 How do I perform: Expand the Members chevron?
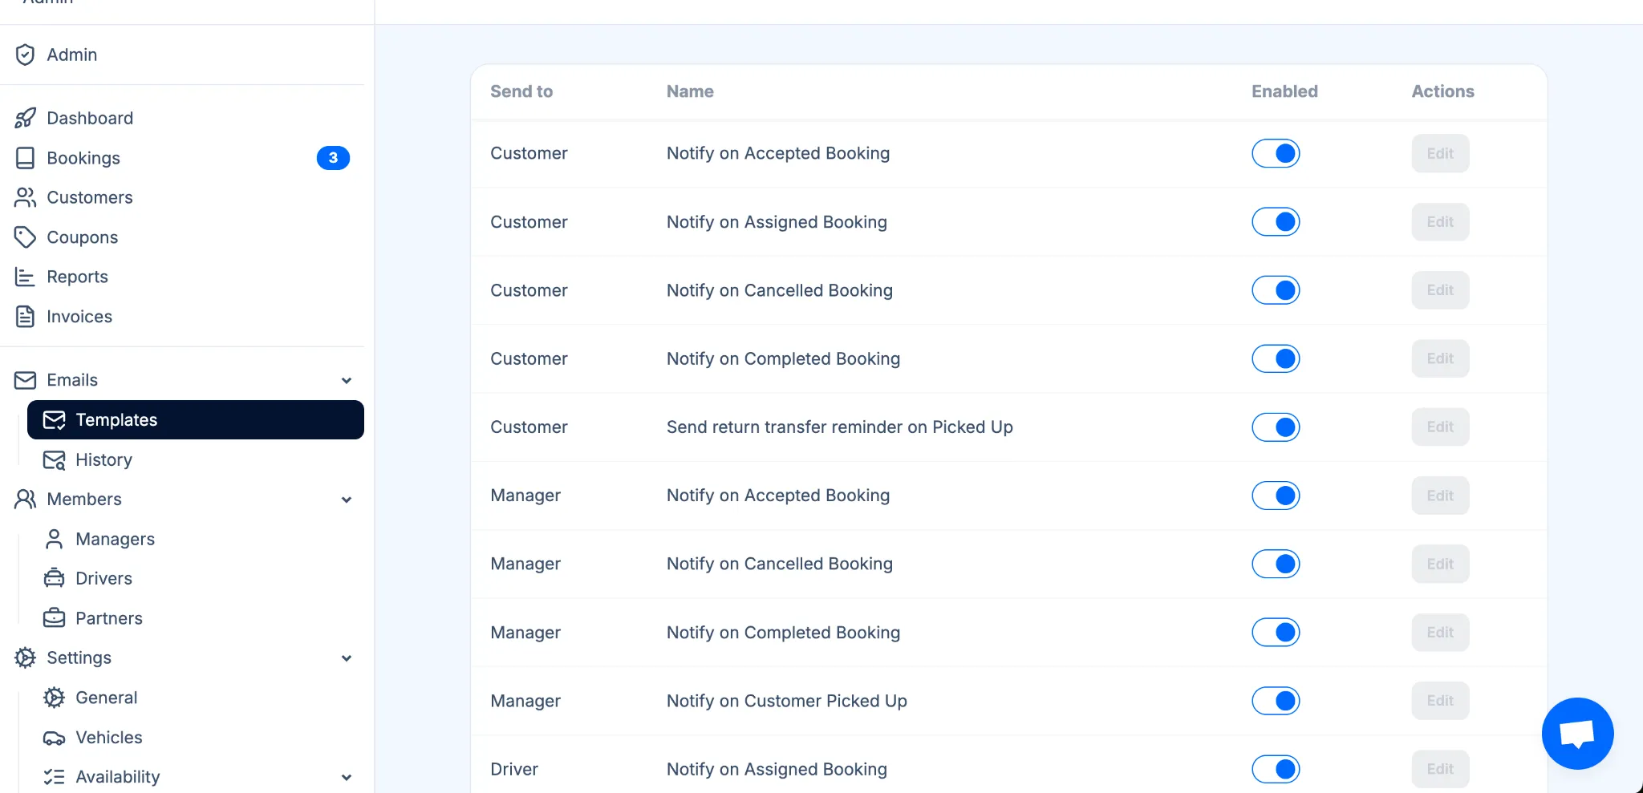tap(347, 499)
